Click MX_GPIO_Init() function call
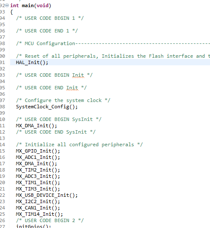 (x=38, y=151)
